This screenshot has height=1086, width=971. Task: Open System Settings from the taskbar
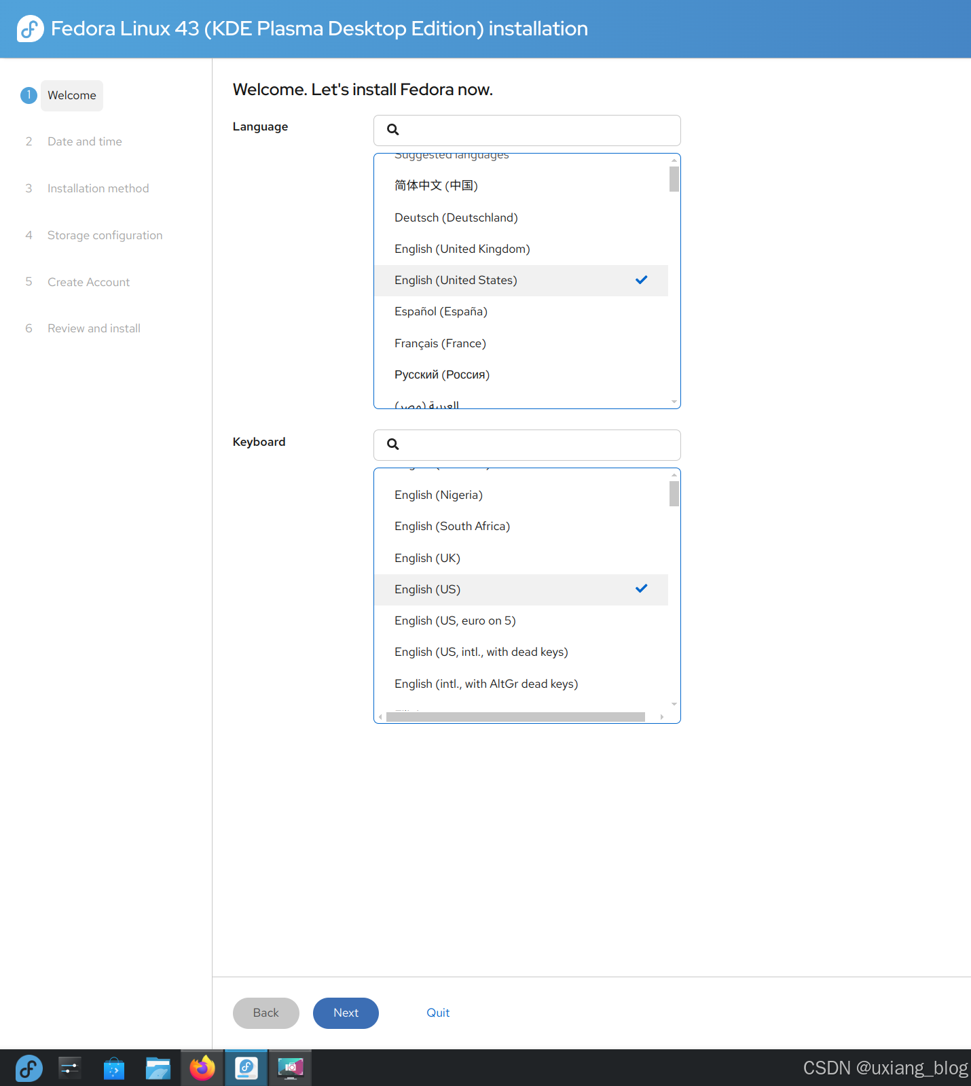tap(70, 1068)
